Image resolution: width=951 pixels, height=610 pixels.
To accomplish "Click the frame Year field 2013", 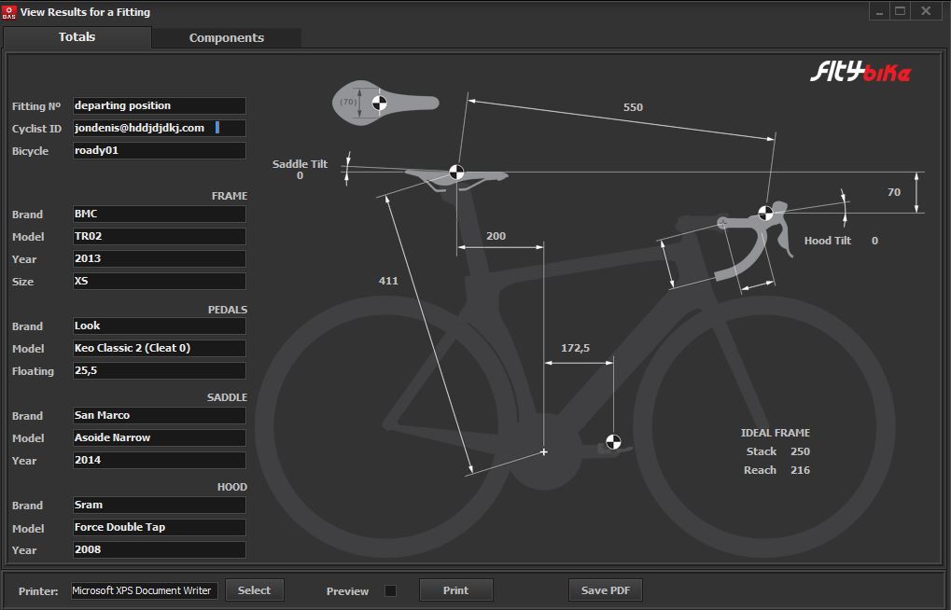I will (x=160, y=259).
